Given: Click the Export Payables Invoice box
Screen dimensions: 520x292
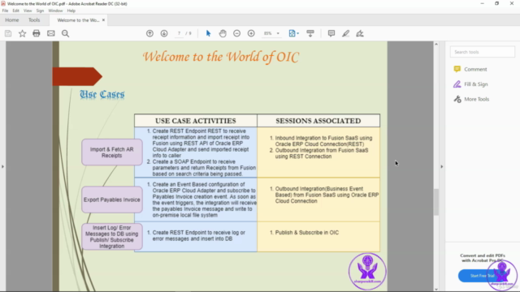Looking at the screenshot, I should 112,200.
